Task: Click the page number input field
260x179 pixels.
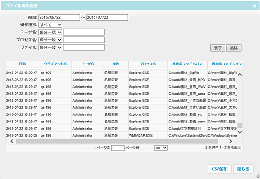Action: [118, 148]
